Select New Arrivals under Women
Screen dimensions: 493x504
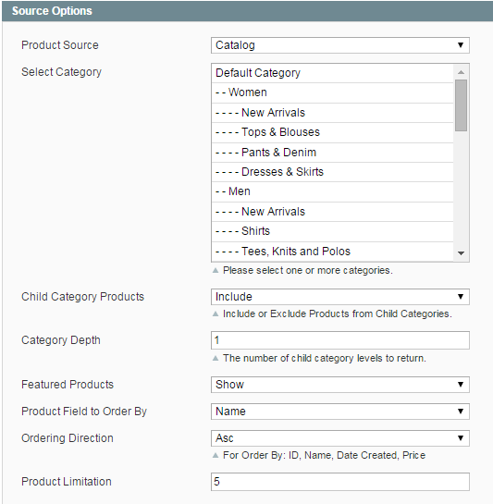tap(332, 113)
